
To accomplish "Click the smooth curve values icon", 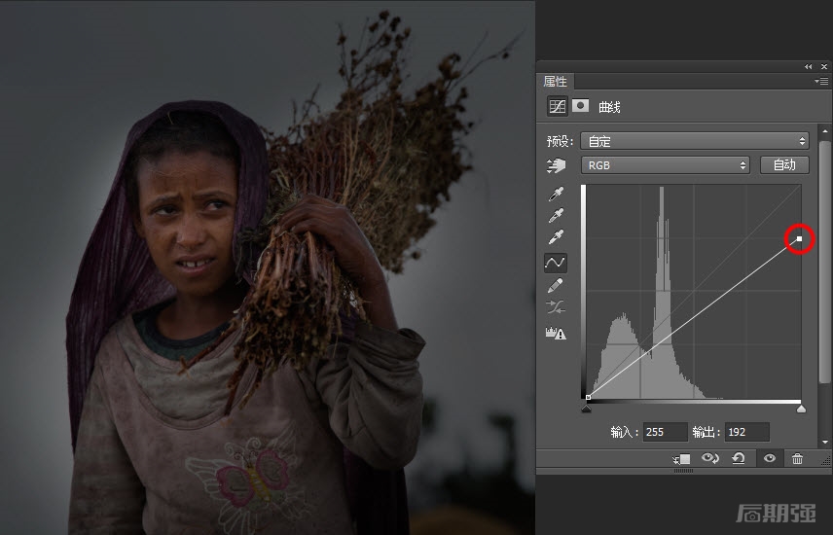I will [556, 307].
